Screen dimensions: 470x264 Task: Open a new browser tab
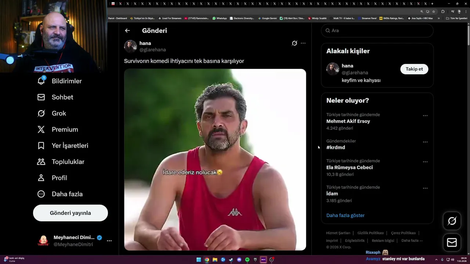pyautogui.click(x=432, y=4)
